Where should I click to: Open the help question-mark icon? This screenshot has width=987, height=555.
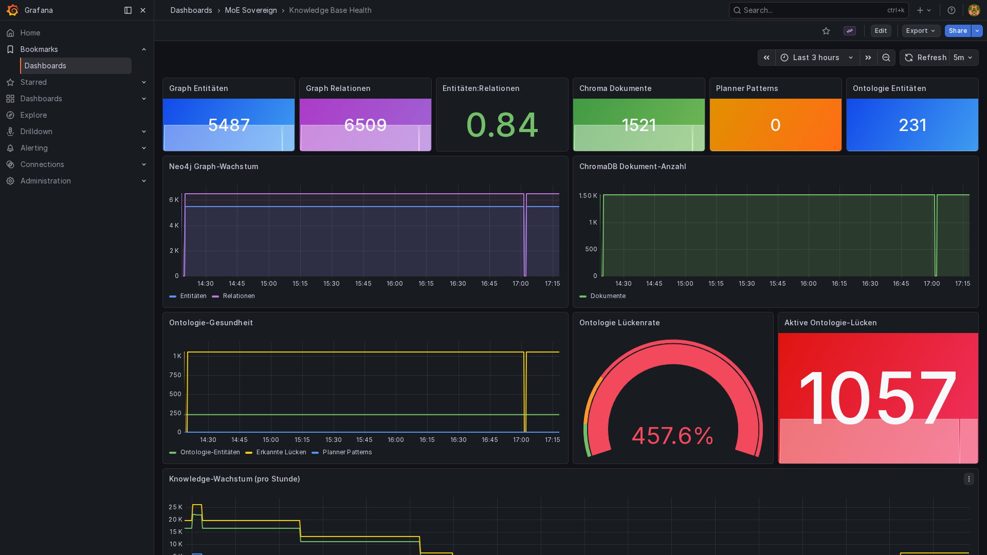(951, 10)
